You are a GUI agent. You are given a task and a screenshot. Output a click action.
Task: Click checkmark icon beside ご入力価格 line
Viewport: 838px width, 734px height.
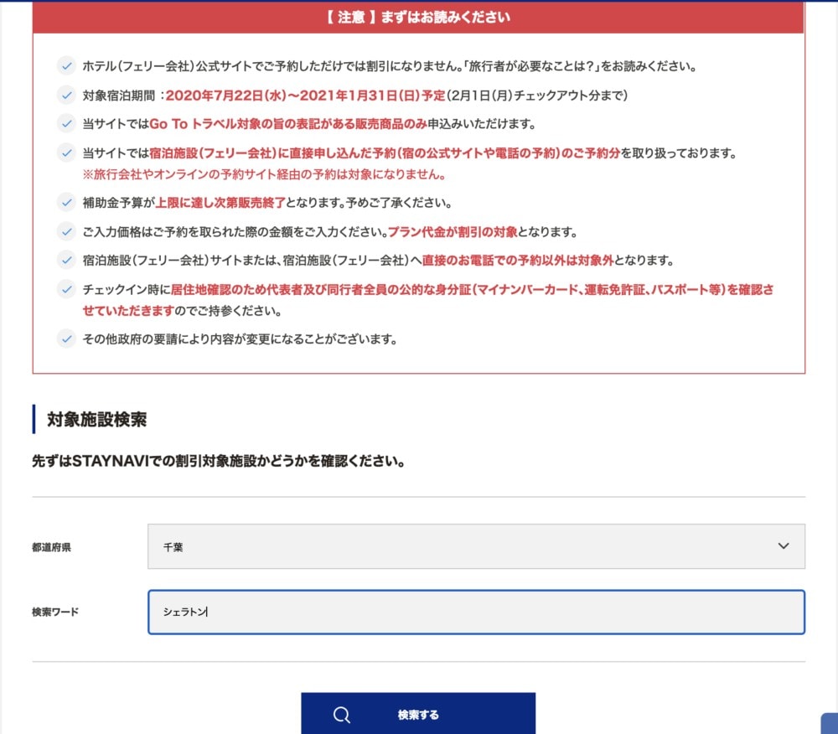66,231
